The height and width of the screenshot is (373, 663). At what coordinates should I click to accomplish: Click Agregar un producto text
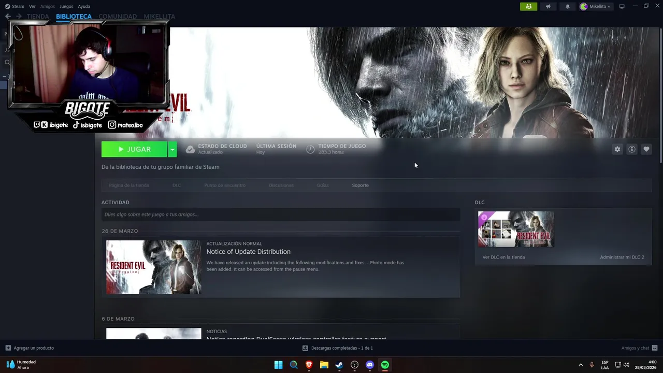coord(34,348)
